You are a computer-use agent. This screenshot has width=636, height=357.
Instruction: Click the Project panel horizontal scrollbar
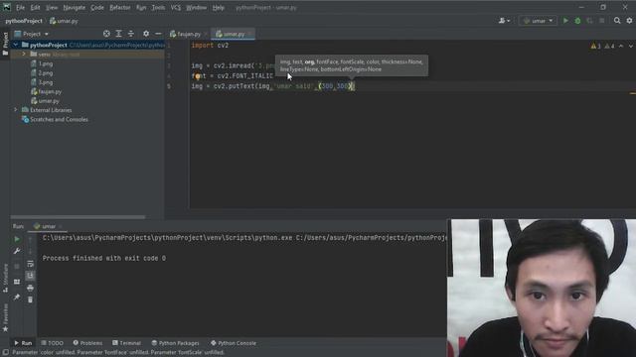[x=78, y=217]
